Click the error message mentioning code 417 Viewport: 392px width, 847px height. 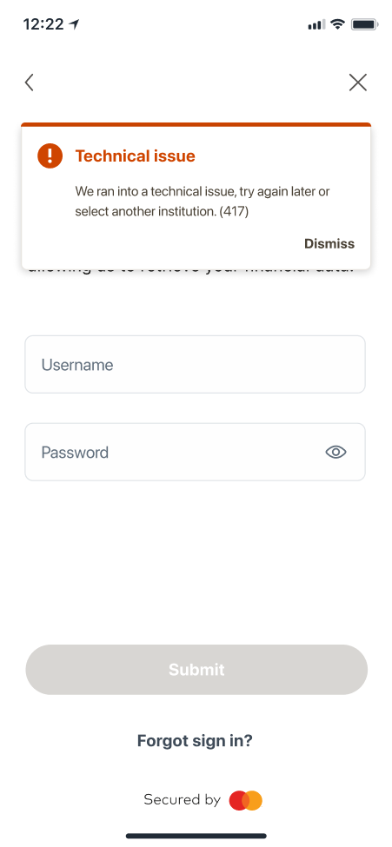tap(203, 202)
